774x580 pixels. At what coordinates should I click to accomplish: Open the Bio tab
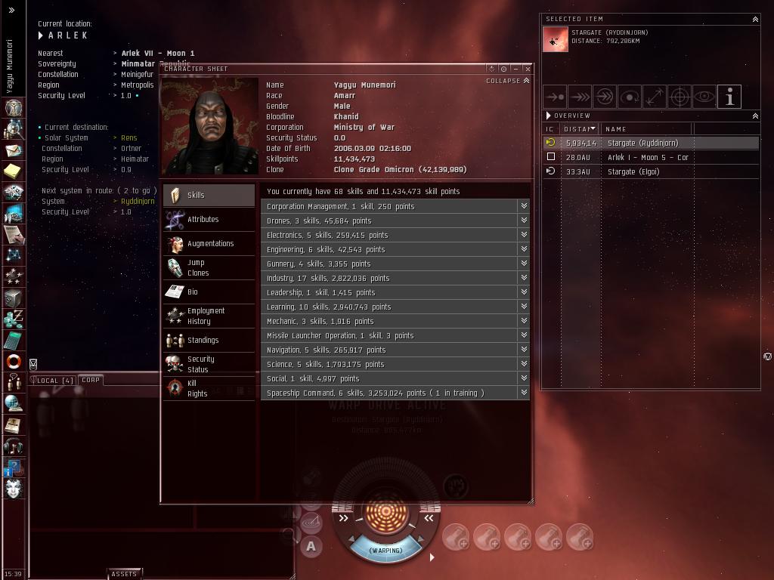(x=209, y=292)
